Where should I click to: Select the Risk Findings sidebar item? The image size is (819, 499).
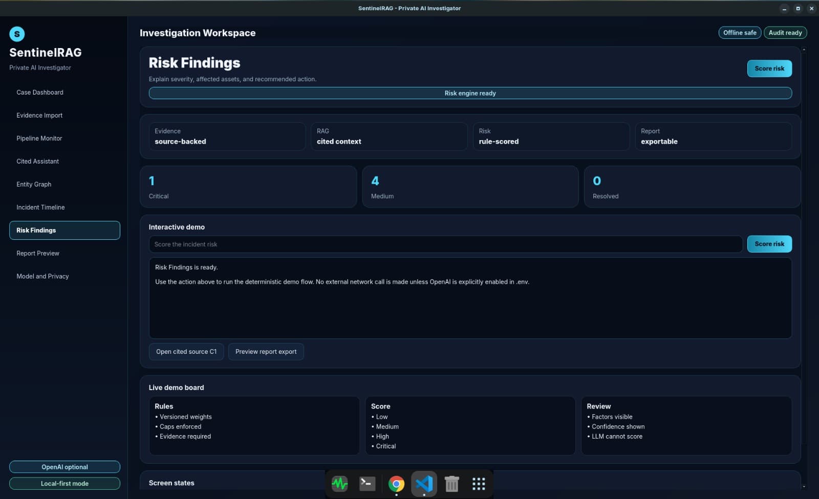click(x=64, y=230)
